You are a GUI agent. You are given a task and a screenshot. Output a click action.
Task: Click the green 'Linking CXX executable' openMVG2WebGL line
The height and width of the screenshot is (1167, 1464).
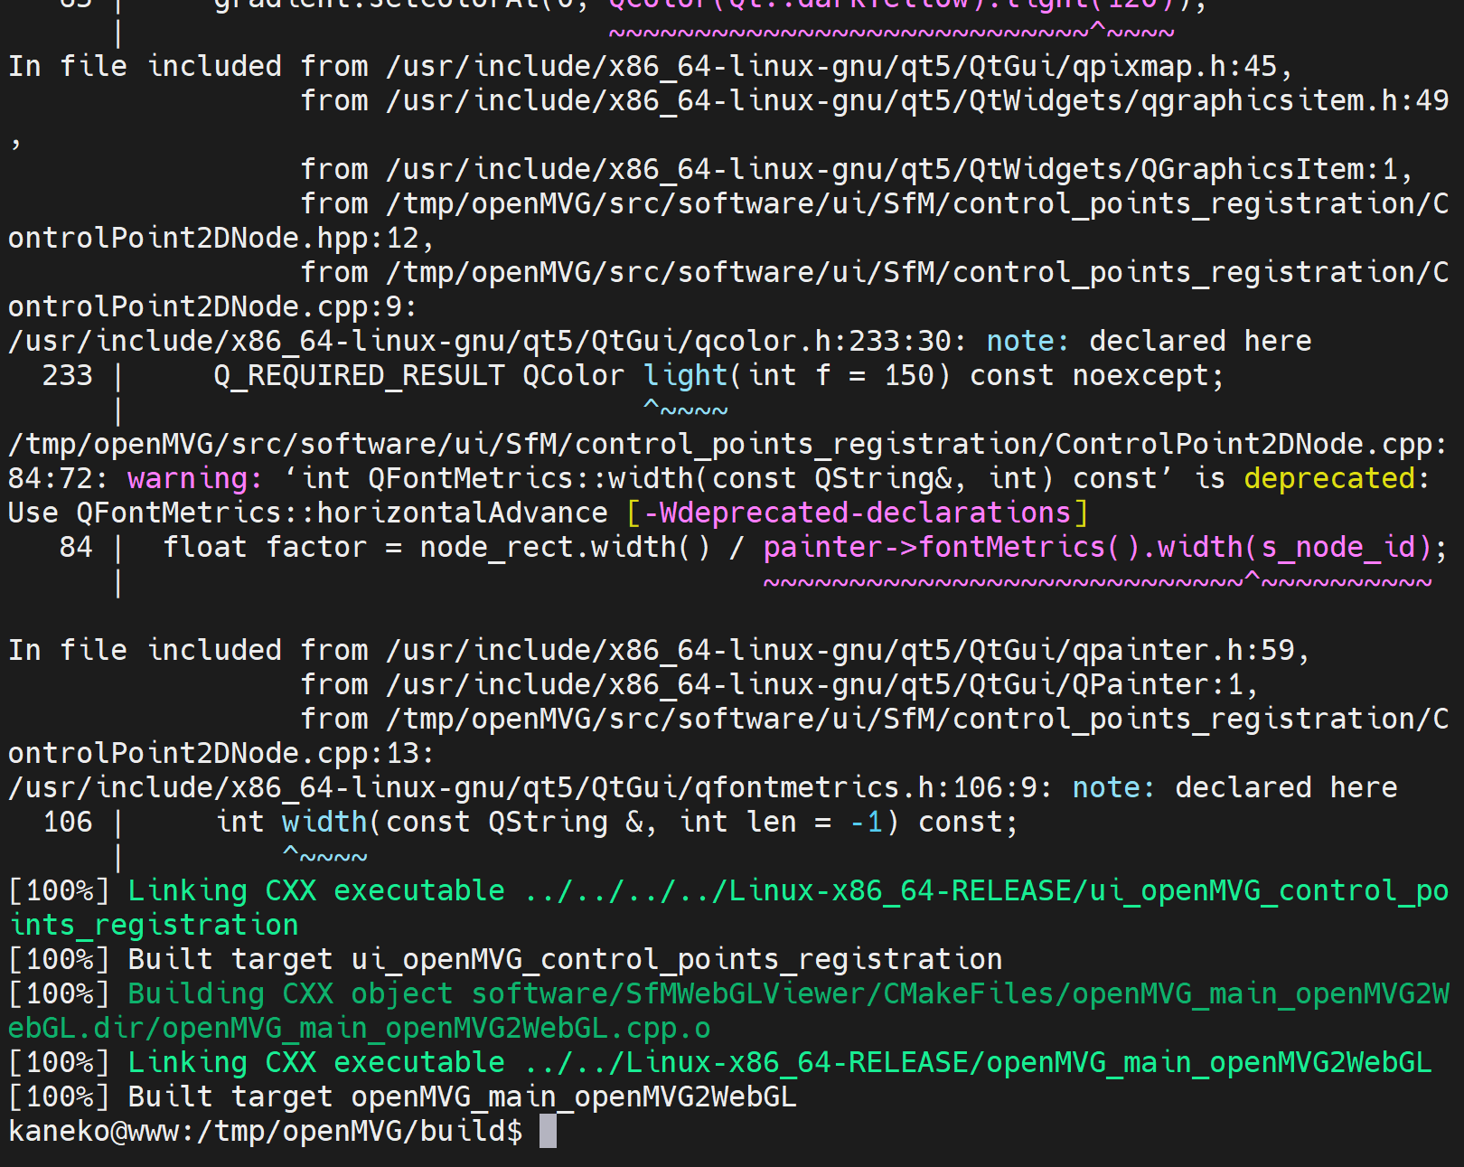click(x=720, y=1062)
